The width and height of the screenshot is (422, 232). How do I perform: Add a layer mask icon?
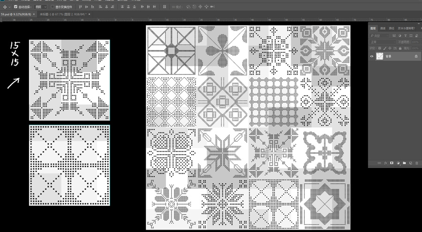392,163
